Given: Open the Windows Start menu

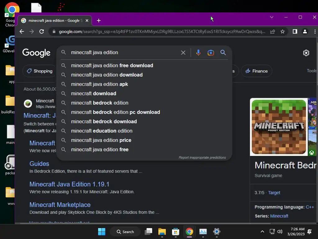Looking at the screenshot, I should click(x=102, y=232).
